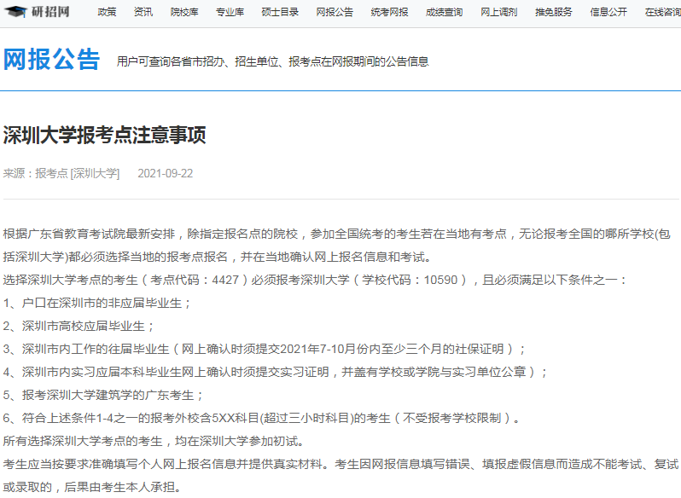Image resolution: width=681 pixels, height=498 pixels.
Task: Click item 6 about 5XX科目
Action: [x=261, y=418]
